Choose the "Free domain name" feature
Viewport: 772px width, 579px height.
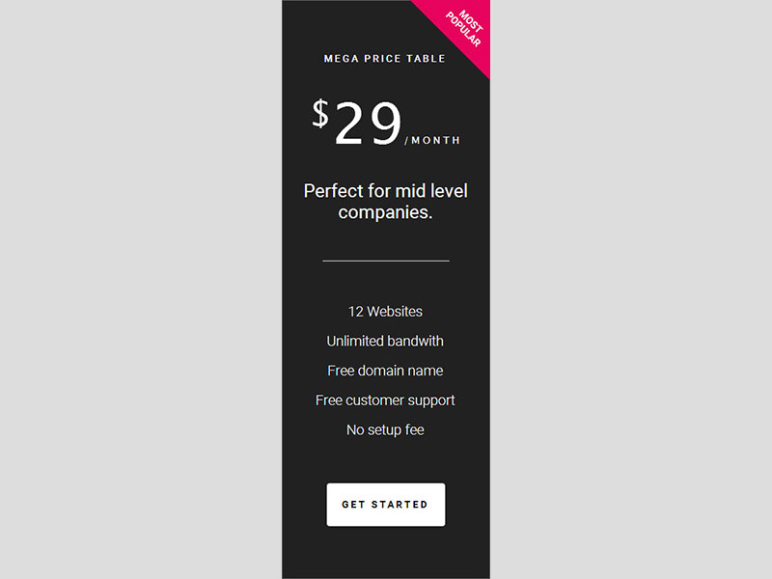[385, 371]
